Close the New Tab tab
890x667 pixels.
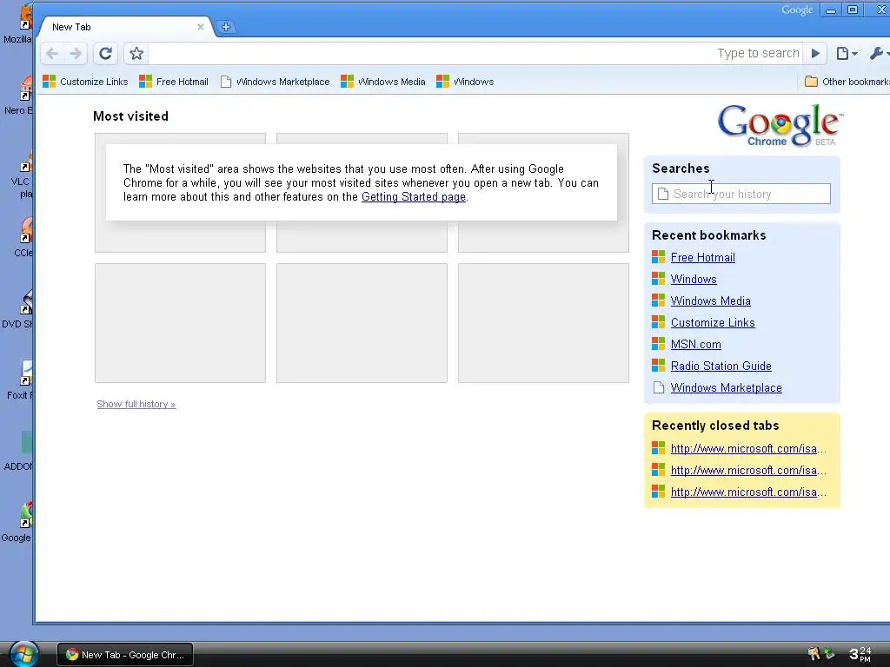[201, 27]
